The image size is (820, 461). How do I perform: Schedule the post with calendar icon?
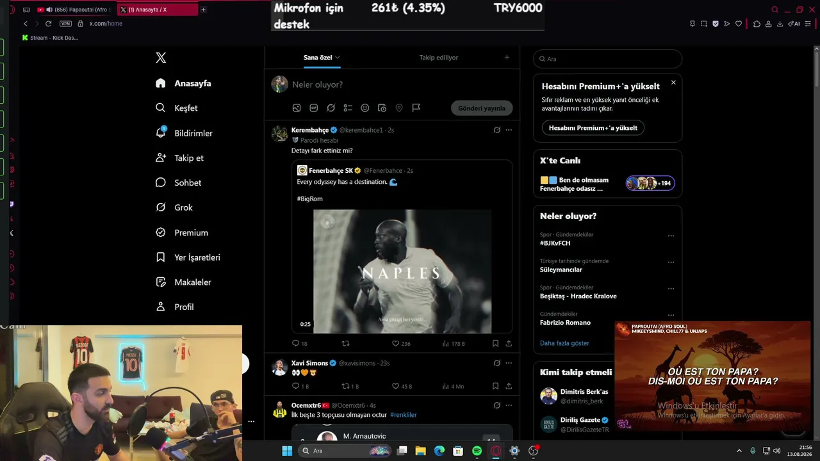click(x=382, y=108)
